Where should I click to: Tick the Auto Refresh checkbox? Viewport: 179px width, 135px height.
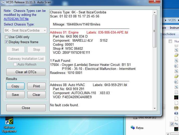15,64
